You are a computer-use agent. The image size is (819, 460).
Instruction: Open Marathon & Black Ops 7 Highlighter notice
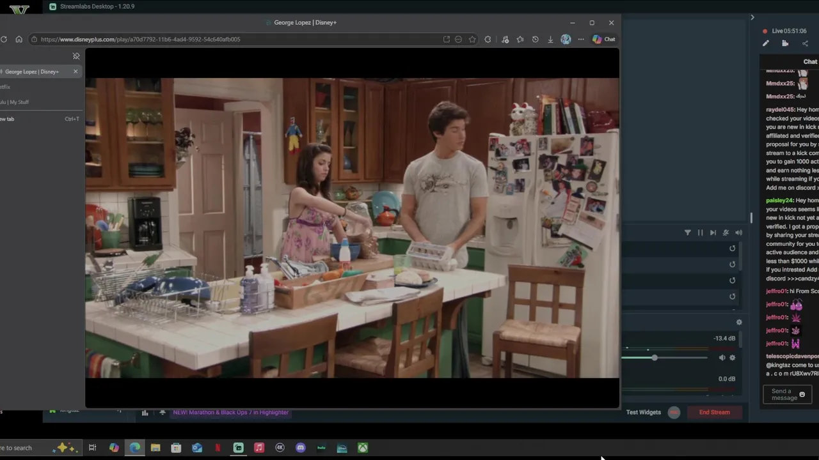pos(231,412)
